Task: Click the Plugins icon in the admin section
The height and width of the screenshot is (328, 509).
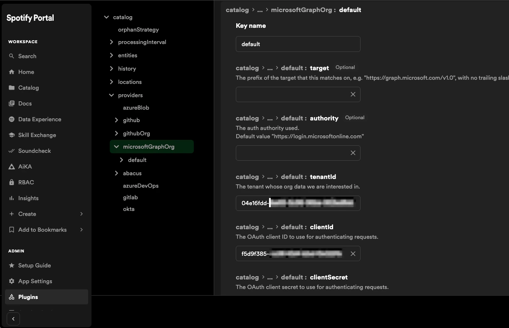Action: pos(12,297)
